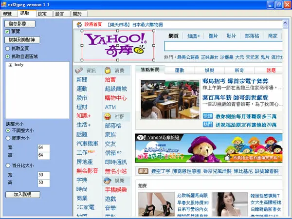This screenshot has width=292, height=219.
Task: Select the 百分比大小 radio option
Action: pyautogui.click(x=8, y=165)
